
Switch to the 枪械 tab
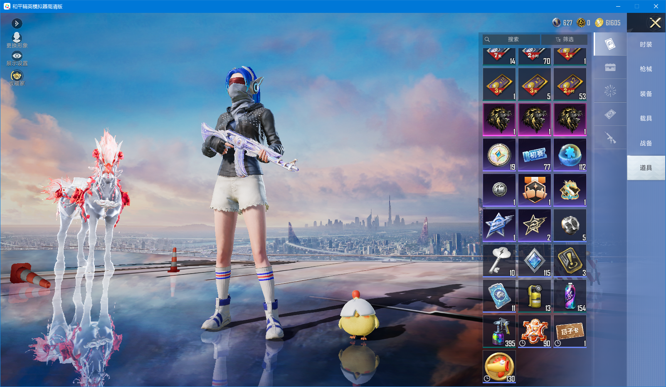pyautogui.click(x=646, y=69)
